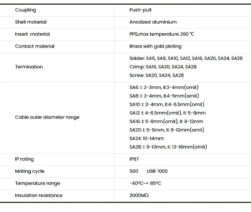Select the SA6 cable diameter line
Image resolution: width=251 pixels, height=212 pixels.
(x=164, y=87)
